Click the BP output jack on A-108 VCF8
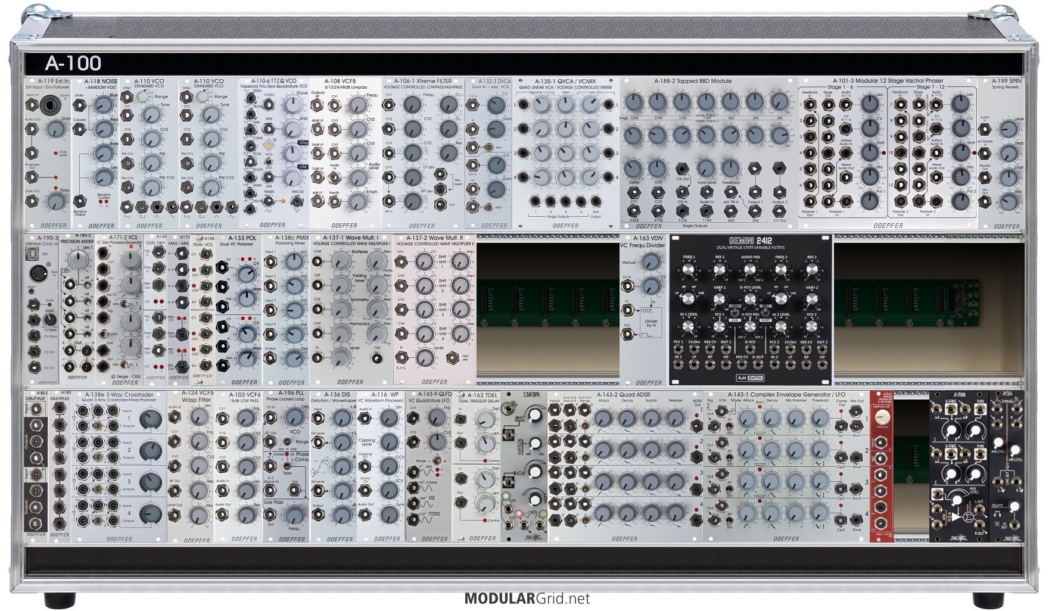1055x611 pixels. [318, 106]
